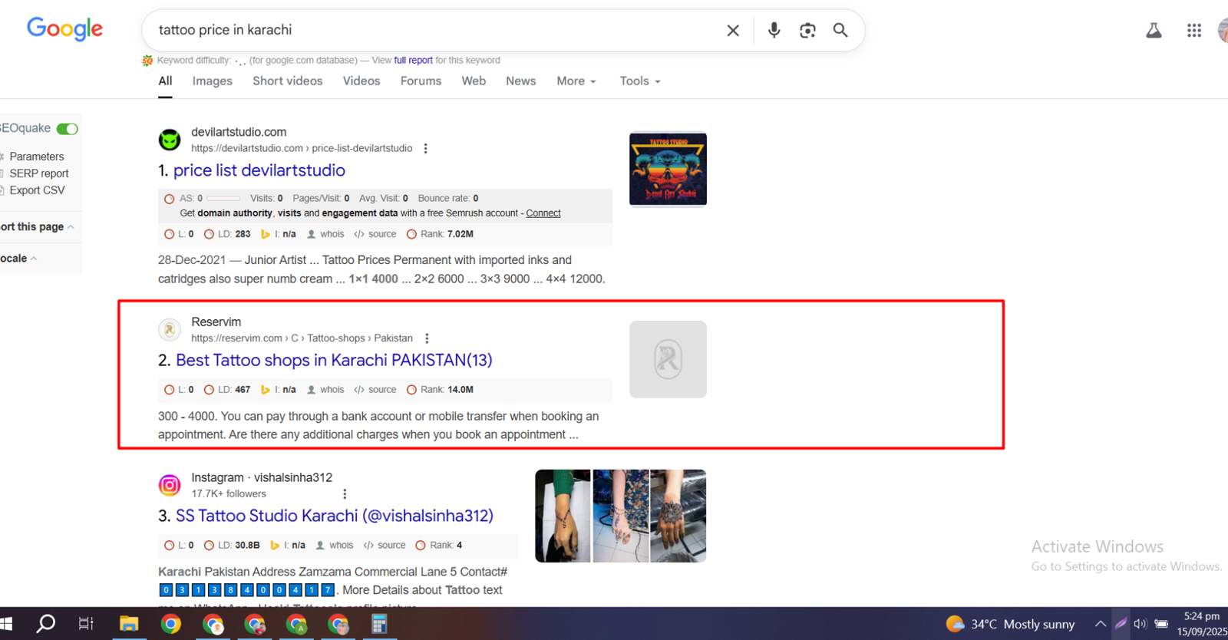Open the Google apps grid
1228x640 pixels.
pos(1193,30)
